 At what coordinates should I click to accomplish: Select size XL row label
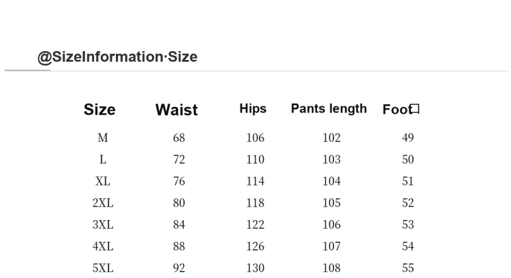pos(103,181)
